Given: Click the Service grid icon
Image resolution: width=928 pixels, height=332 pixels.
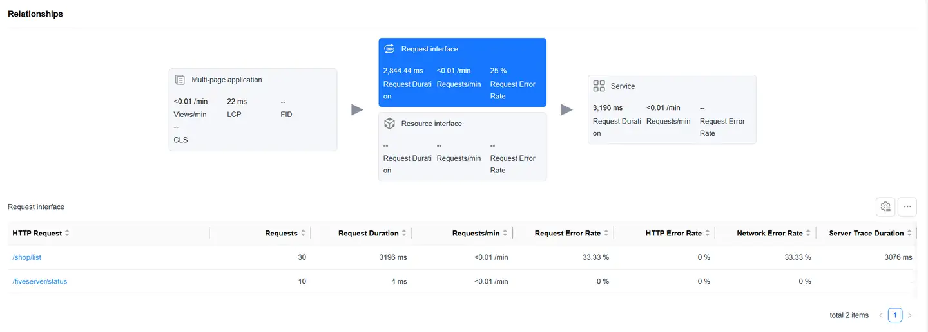Looking at the screenshot, I should [x=599, y=86].
